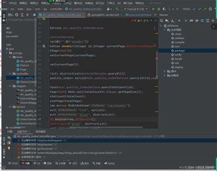Click Maven download sources icon

coord(173,21)
